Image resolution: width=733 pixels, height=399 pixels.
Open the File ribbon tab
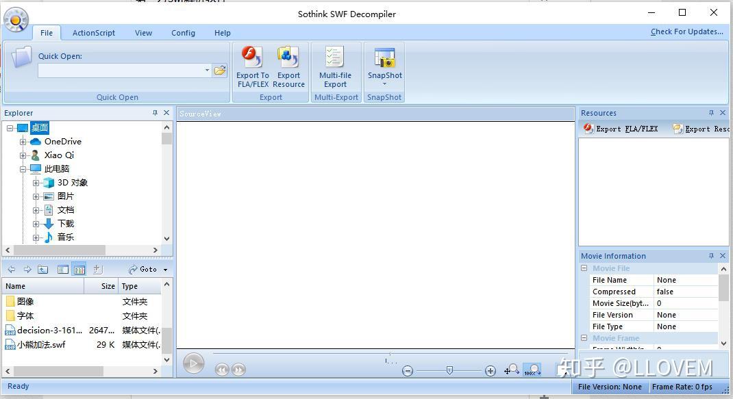coord(47,33)
